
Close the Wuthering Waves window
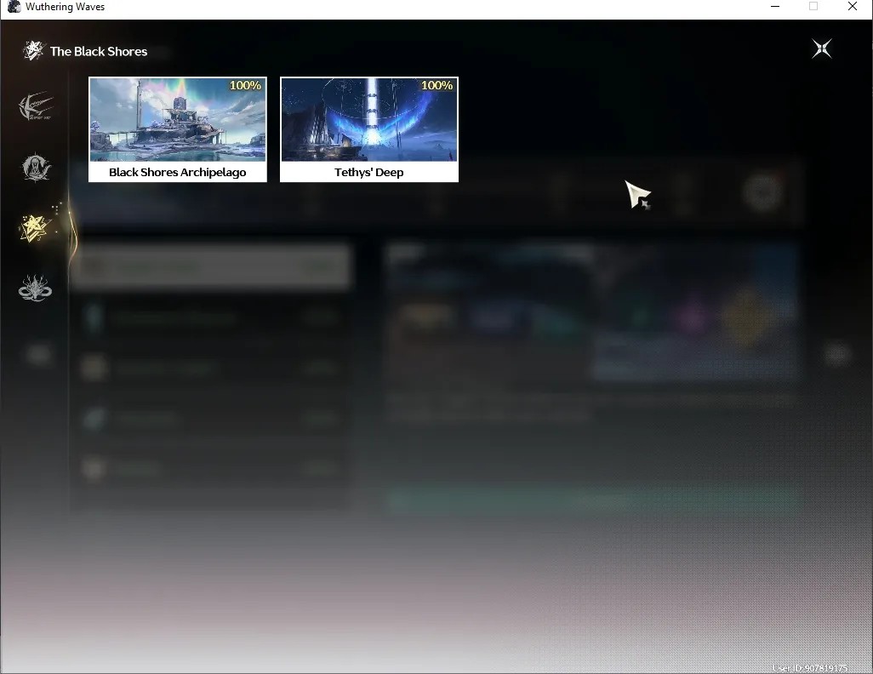[853, 7]
